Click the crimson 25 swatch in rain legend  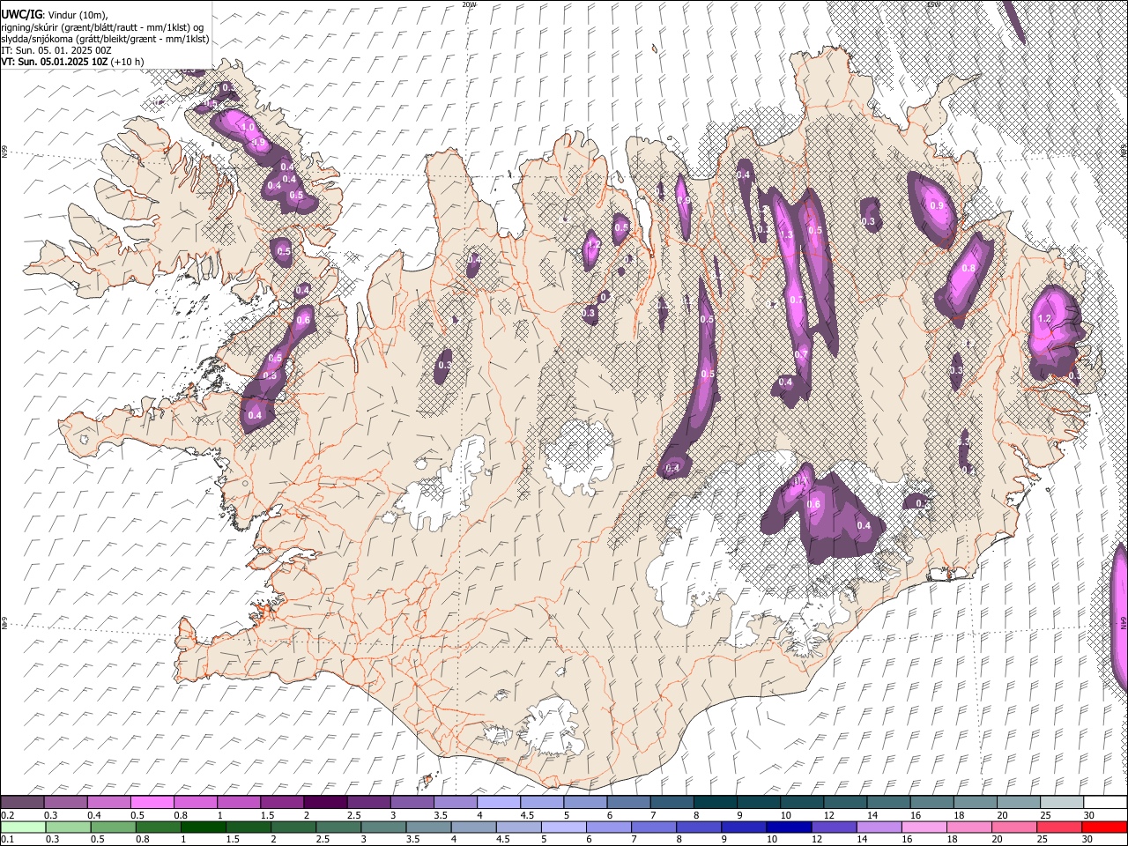tap(1059, 827)
